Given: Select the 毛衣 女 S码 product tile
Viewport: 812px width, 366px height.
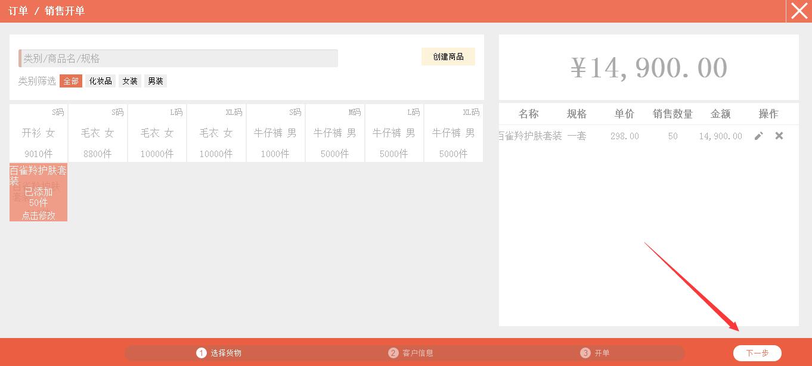Looking at the screenshot, I should [98, 133].
